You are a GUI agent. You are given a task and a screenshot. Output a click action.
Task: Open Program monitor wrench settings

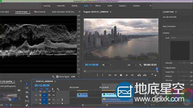140,65
